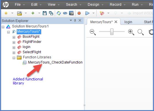
Task: Expand the login node in tree
Action: tap(14, 47)
